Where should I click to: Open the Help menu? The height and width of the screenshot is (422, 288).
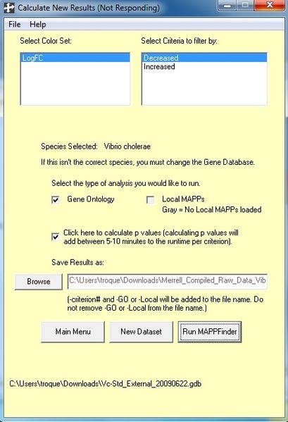[x=37, y=25]
